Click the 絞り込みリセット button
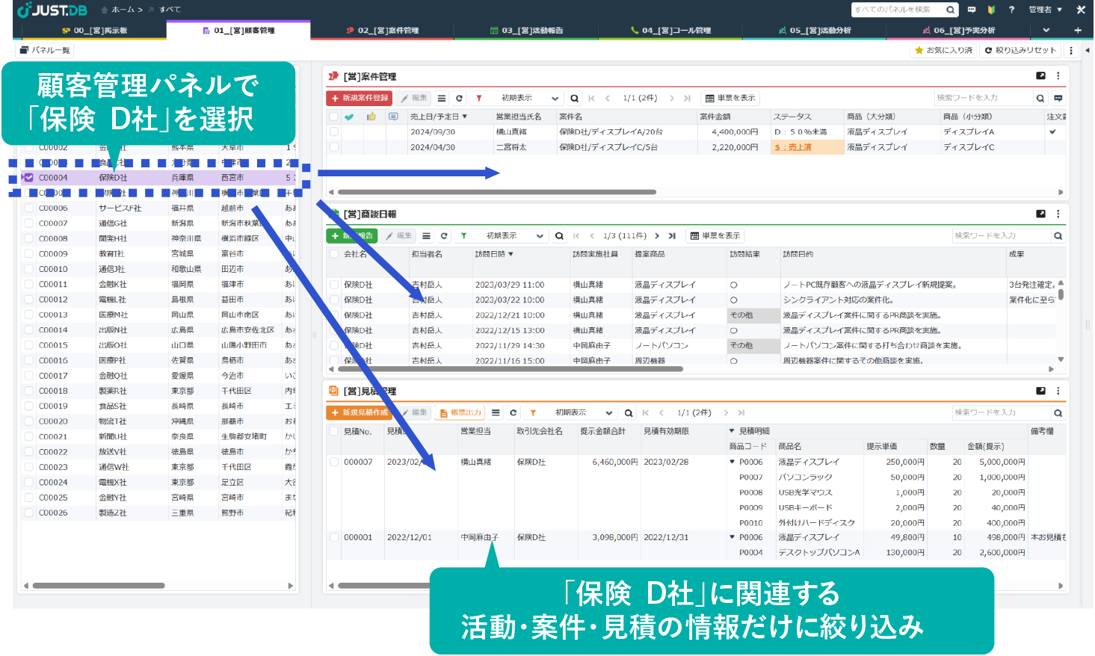The width and height of the screenshot is (1095, 656). point(1020,50)
